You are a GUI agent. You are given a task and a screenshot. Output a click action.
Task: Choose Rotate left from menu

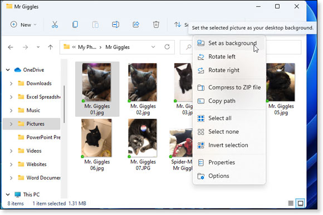229,57
